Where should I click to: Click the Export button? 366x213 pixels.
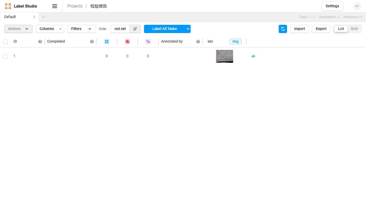click(321, 29)
